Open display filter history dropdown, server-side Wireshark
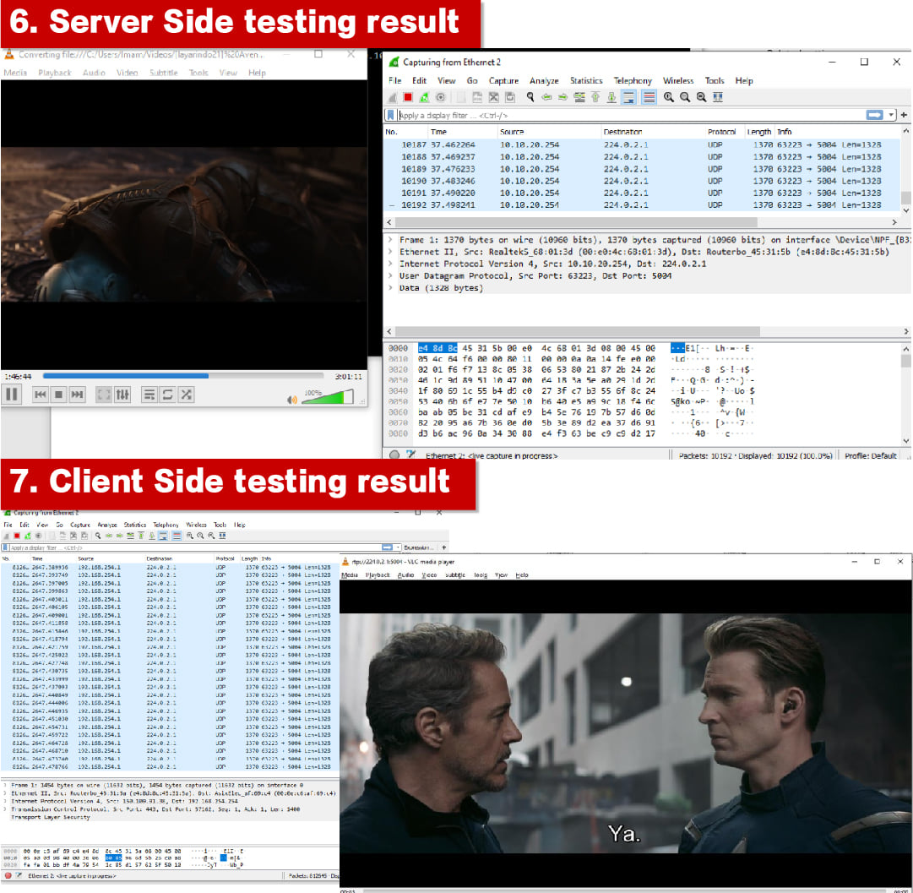Viewport: 913px width, 893px height. pos(891,116)
